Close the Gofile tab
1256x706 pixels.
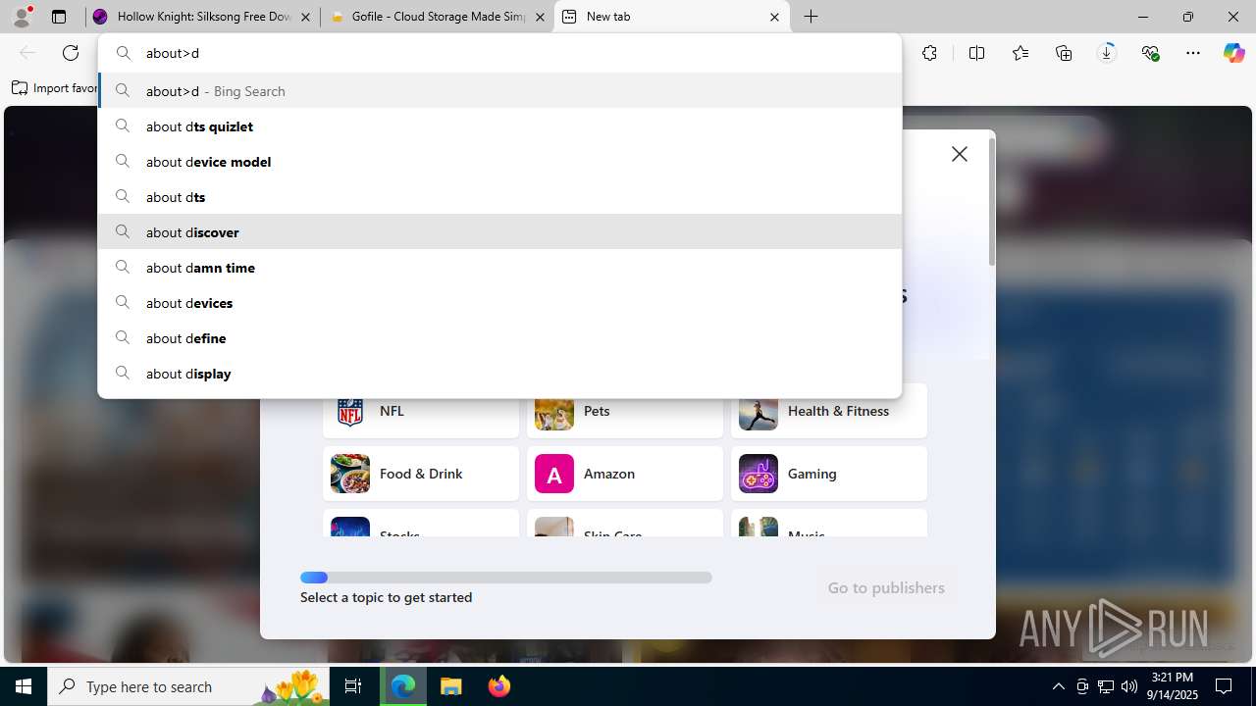click(540, 17)
